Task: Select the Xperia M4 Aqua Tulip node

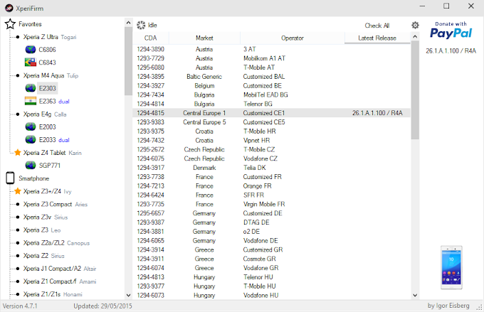Action: point(51,75)
